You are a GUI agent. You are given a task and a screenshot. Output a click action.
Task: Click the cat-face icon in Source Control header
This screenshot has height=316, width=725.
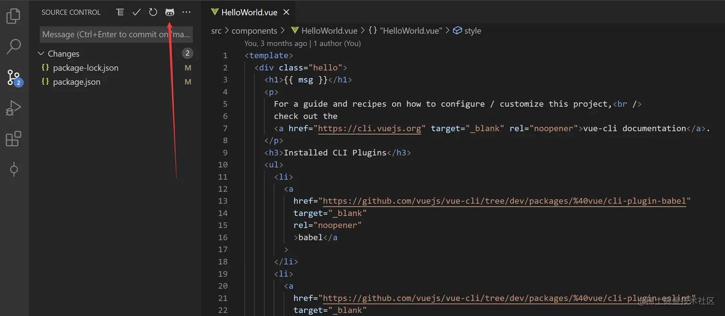[x=170, y=12]
